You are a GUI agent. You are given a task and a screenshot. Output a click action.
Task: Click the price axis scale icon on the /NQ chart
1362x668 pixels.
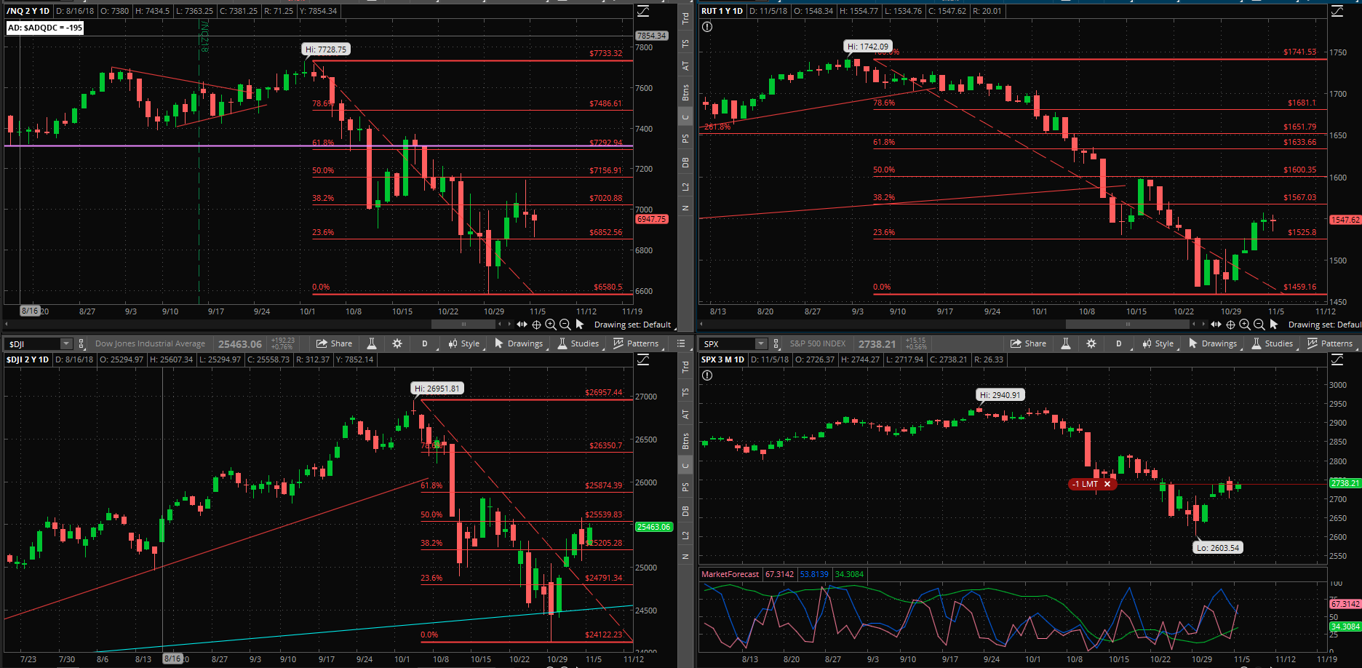click(643, 11)
